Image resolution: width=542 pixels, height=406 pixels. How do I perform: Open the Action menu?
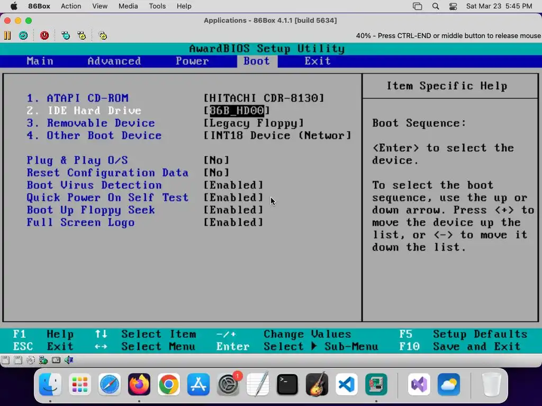click(71, 6)
